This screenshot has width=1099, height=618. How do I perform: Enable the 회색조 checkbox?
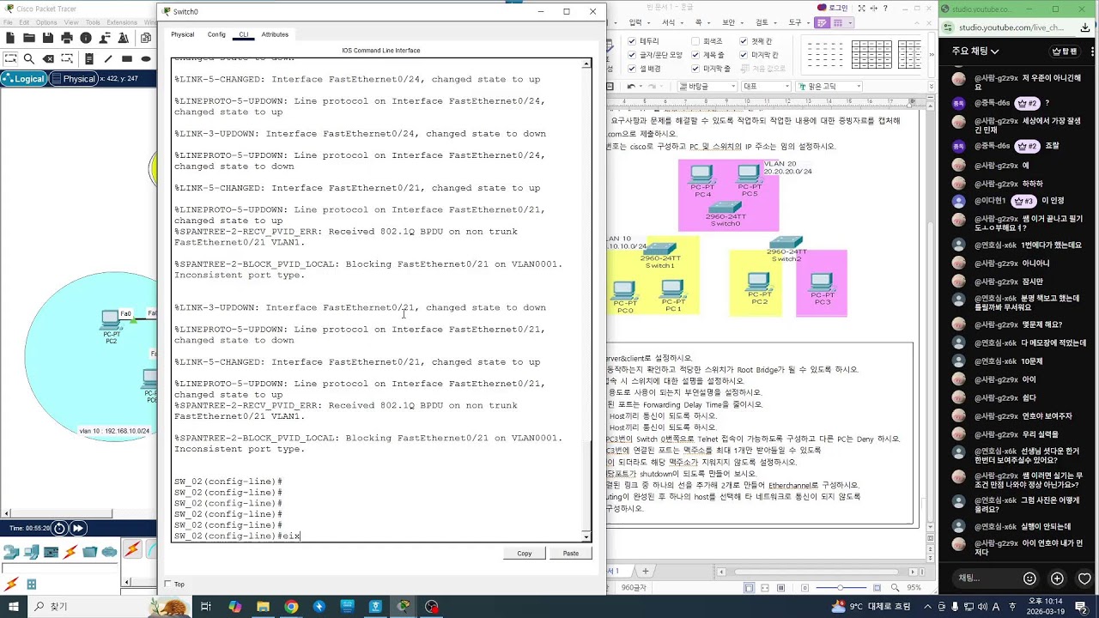[695, 41]
